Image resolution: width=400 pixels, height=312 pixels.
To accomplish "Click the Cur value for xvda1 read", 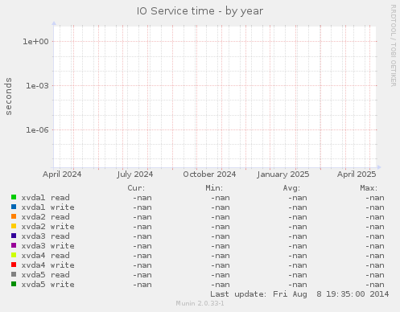I will pyautogui.click(x=142, y=198).
